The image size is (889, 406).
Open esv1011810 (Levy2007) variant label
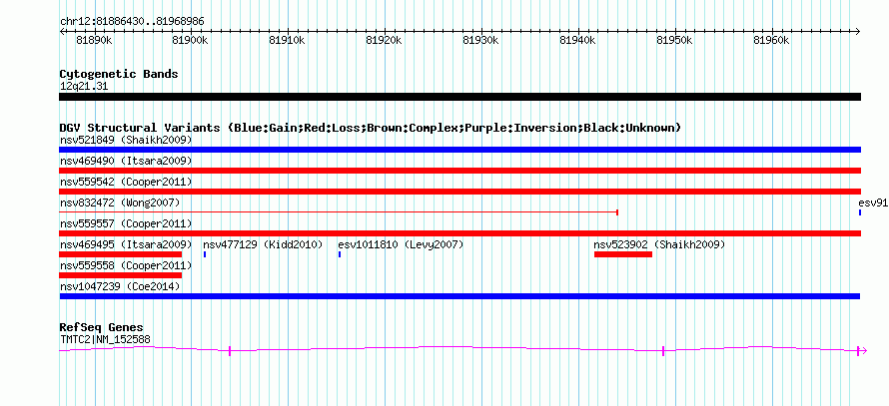[x=401, y=244]
